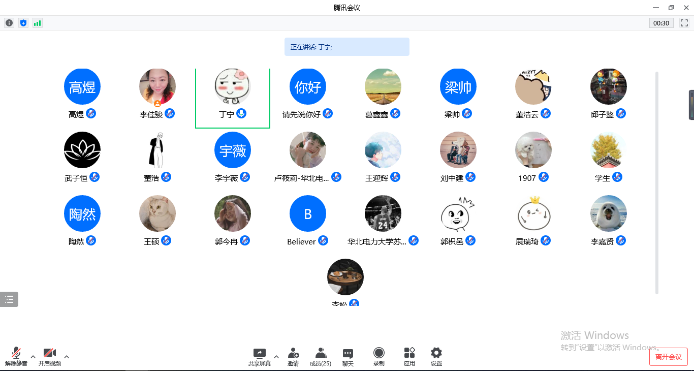The height and width of the screenshot is (371, 694).
Task: Click the red 离开会议 button
Action: [668, 357]
